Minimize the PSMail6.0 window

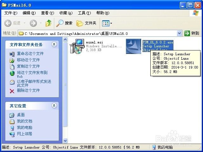pos(183,5)
